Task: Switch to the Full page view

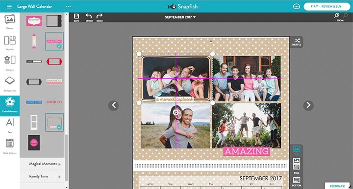Action: coord(296,166)
